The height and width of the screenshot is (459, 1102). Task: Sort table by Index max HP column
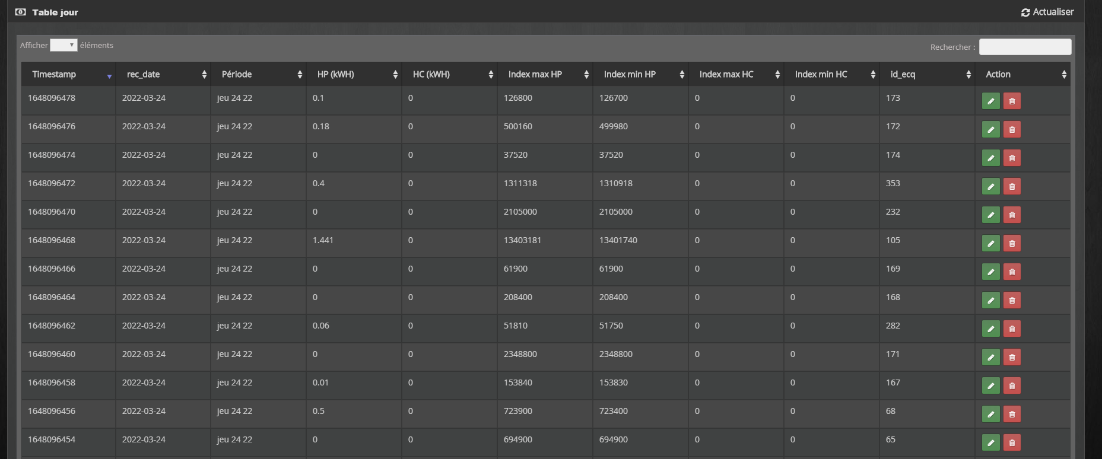(x=545, y=74)
